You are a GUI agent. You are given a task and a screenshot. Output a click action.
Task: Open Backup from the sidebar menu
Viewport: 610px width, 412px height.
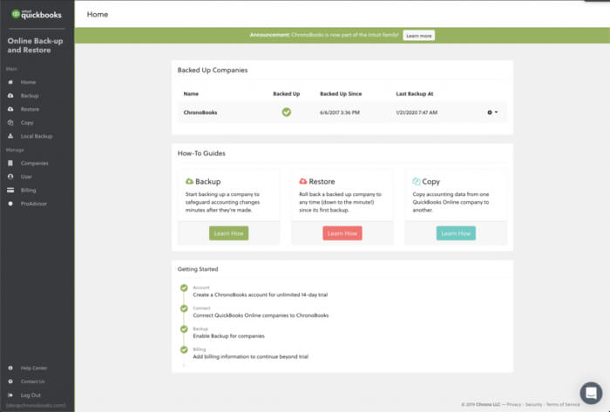point(30,96)
